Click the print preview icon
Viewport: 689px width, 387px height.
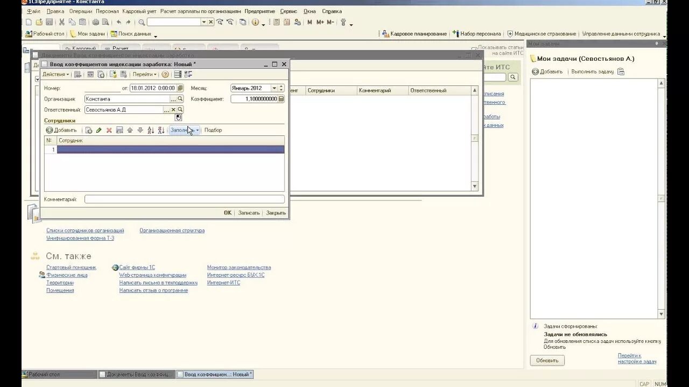(106, 22)
